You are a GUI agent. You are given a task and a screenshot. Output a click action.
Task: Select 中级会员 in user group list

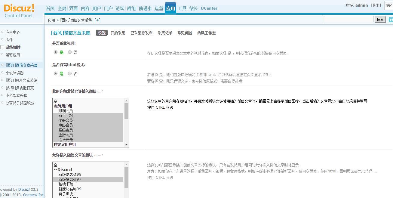click(x=88, y=125)
